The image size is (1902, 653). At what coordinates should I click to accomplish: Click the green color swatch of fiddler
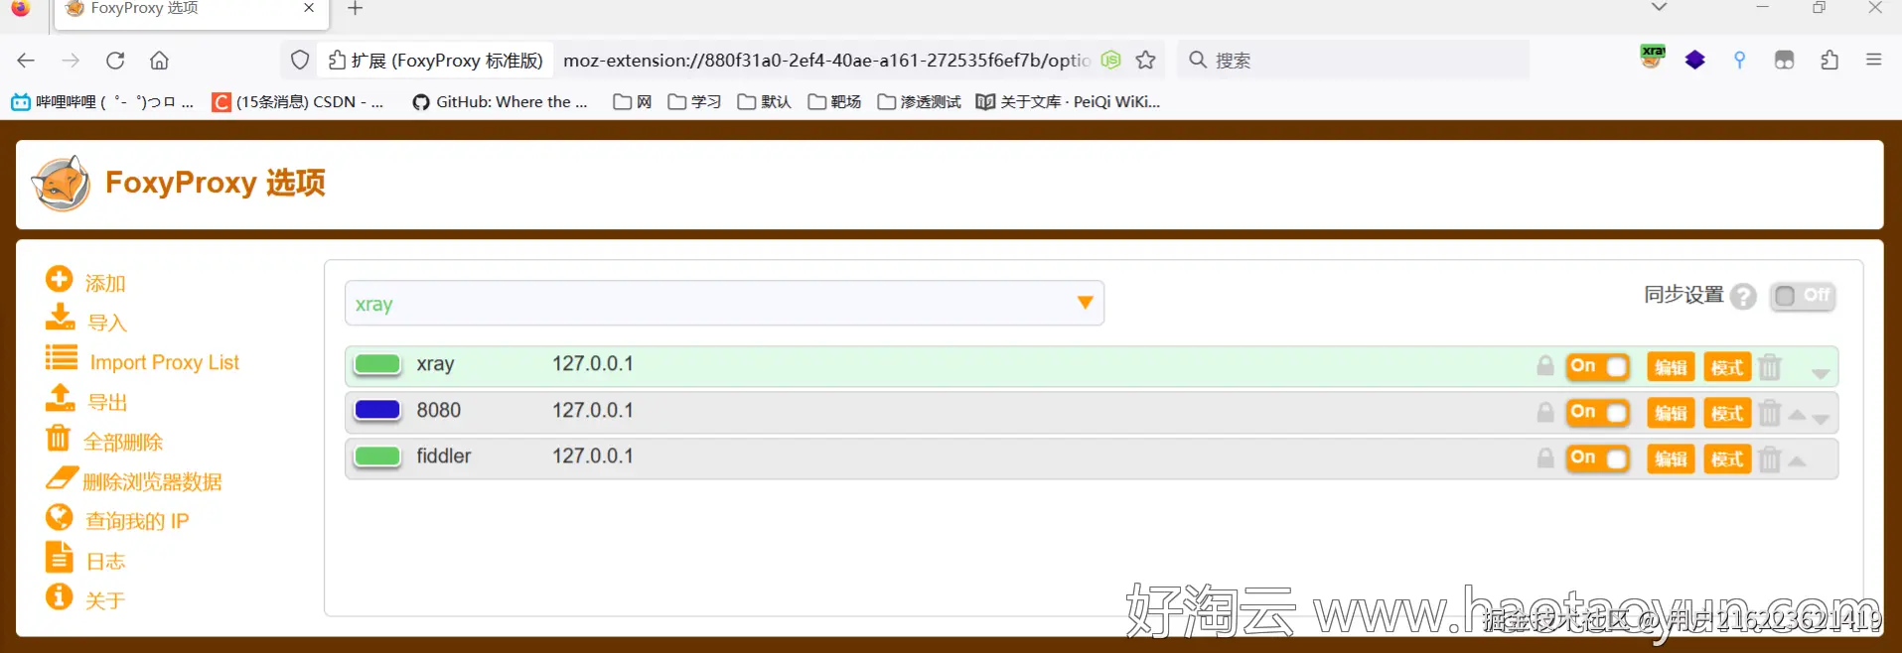pos(377,456)
